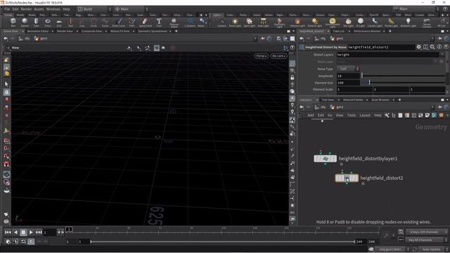Image resolution: width=450 pixels, height=253 pixels.
Task: Select the Platonic Solids shelf tool
Action: point(174,22)
